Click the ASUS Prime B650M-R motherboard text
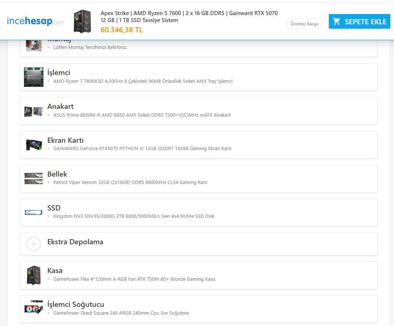Image resolution: width=394 pixels, height=326 pixels. pyautogui.click(x=142, y=115)
